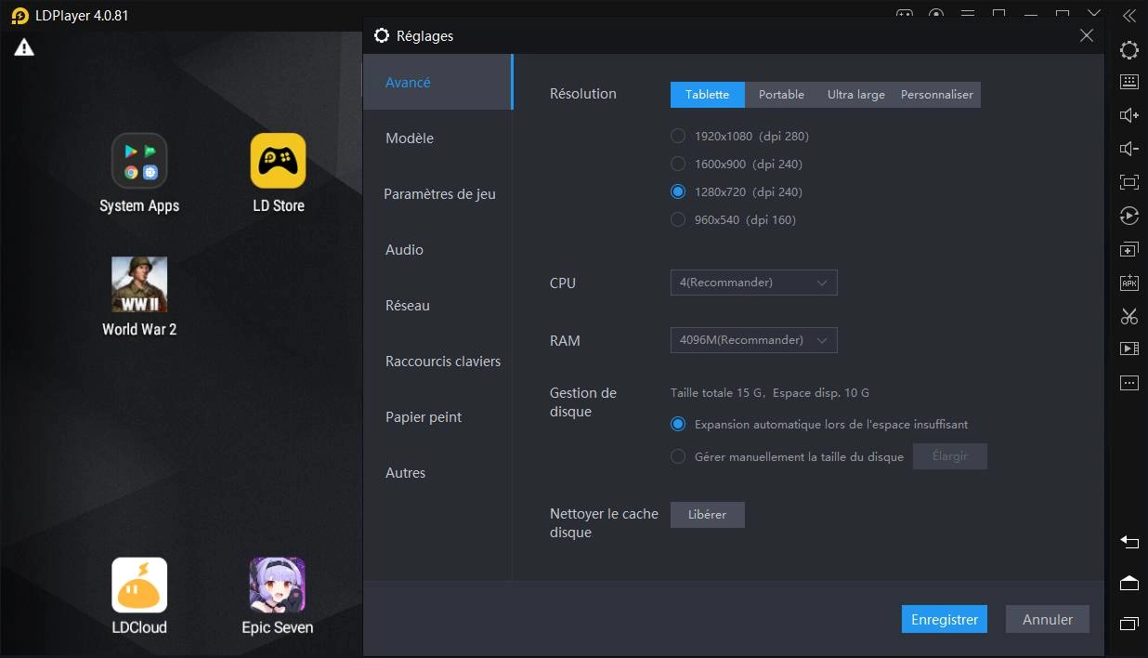This screenshot has height=658, width=1148.
Task: Open the LD Store app
Action: point(278,161)
